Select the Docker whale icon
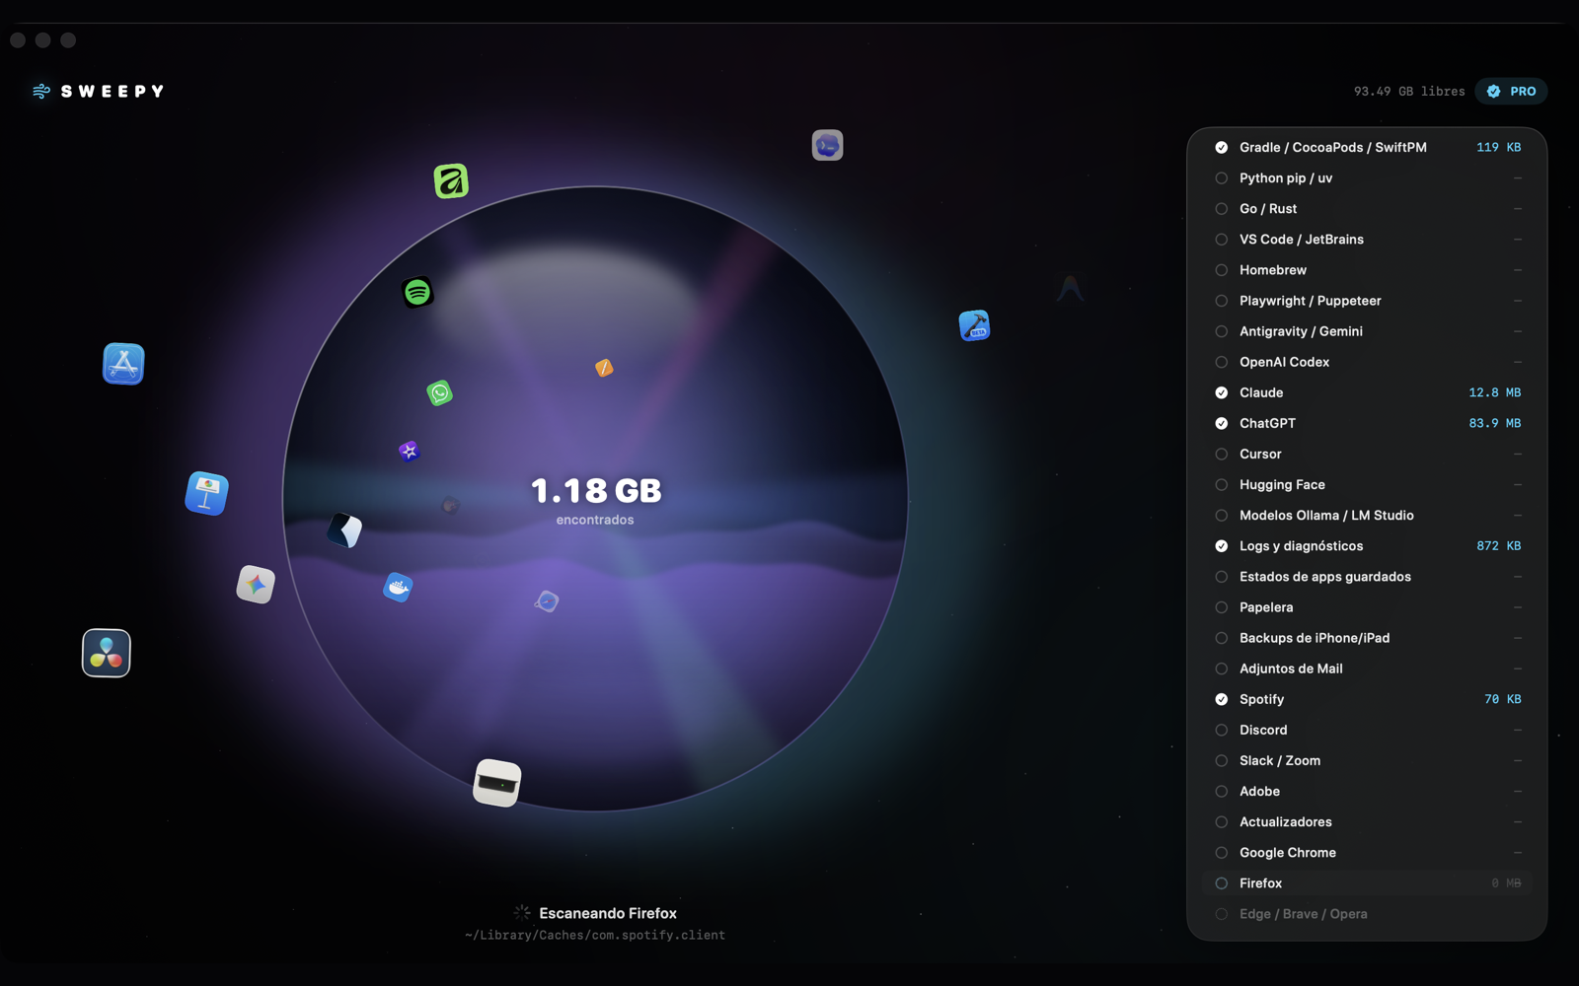The image size is (1579, 986). coord(398,588)
